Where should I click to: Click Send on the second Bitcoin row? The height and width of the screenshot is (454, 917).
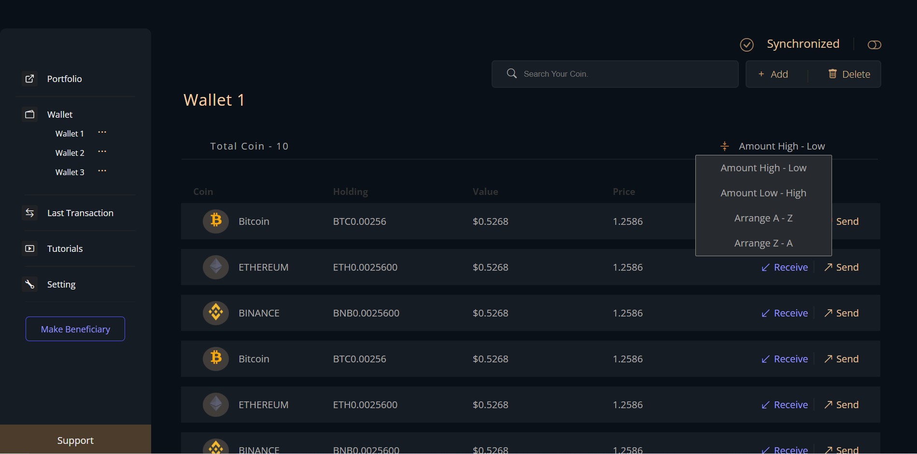click(841, 359)
